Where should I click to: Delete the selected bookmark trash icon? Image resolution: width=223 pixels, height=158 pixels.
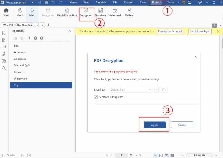(x=35, y=38)
